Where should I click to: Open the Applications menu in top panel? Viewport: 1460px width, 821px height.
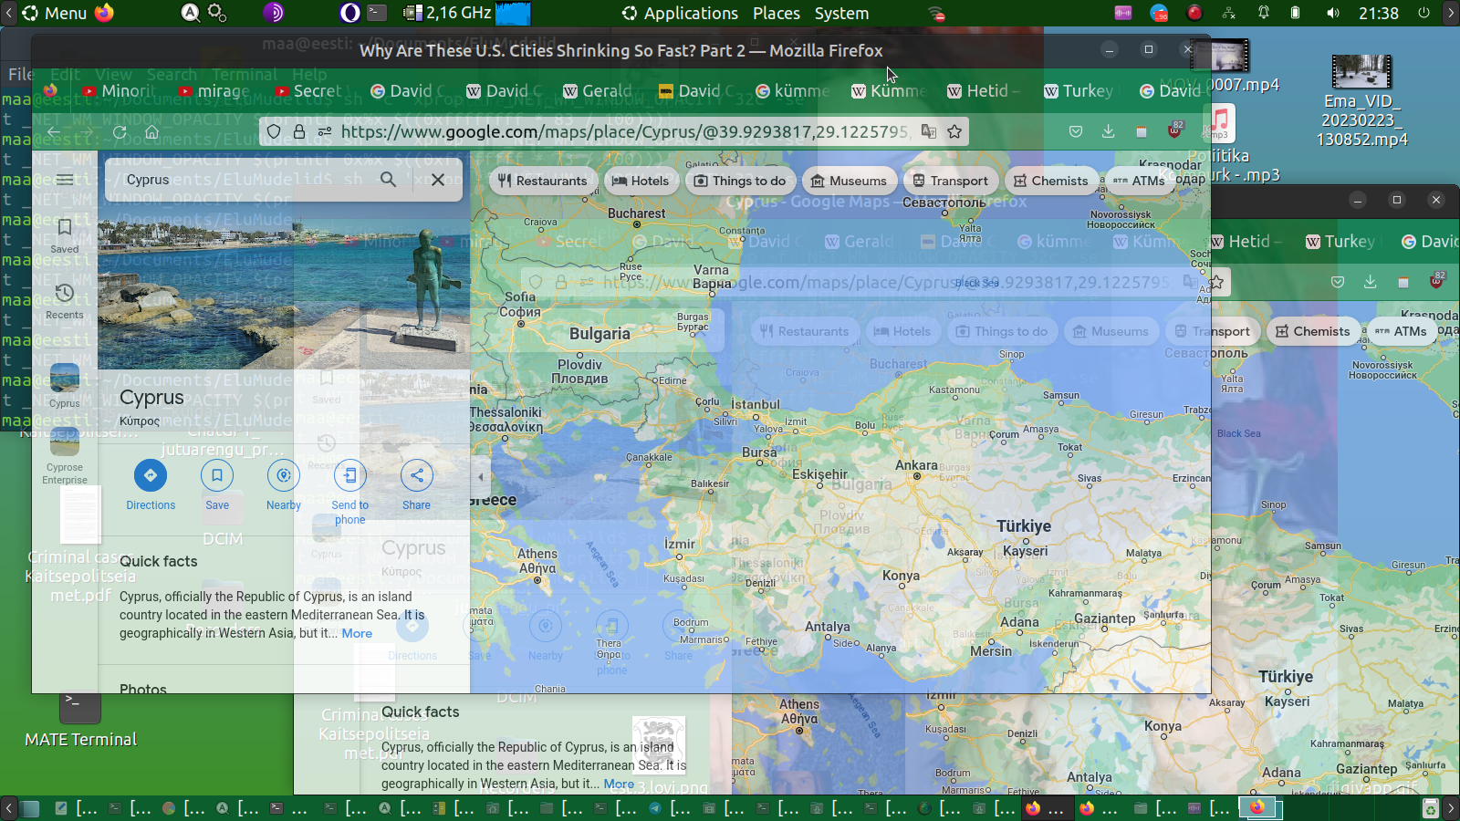[x=680, y=14]
